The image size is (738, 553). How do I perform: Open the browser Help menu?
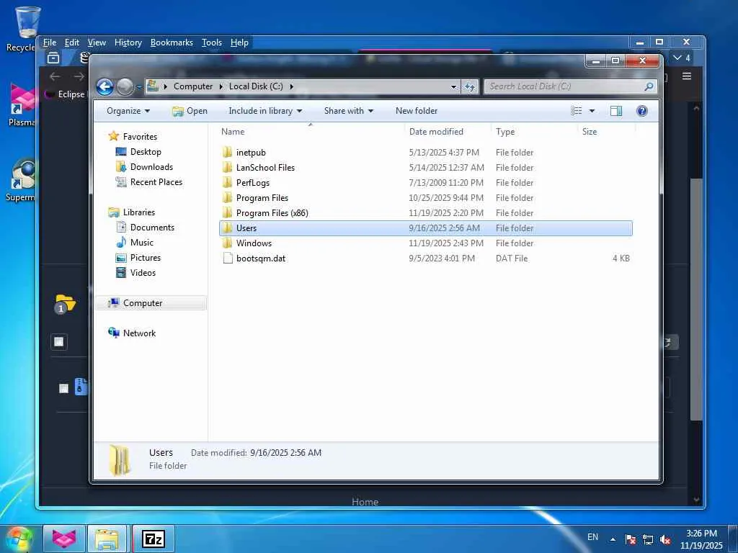click(239, 42)
